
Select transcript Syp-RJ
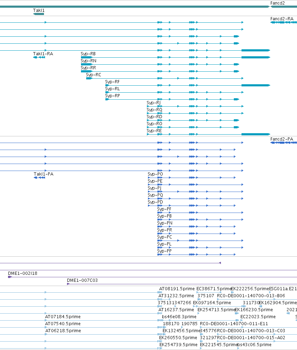tap(154, 103)
